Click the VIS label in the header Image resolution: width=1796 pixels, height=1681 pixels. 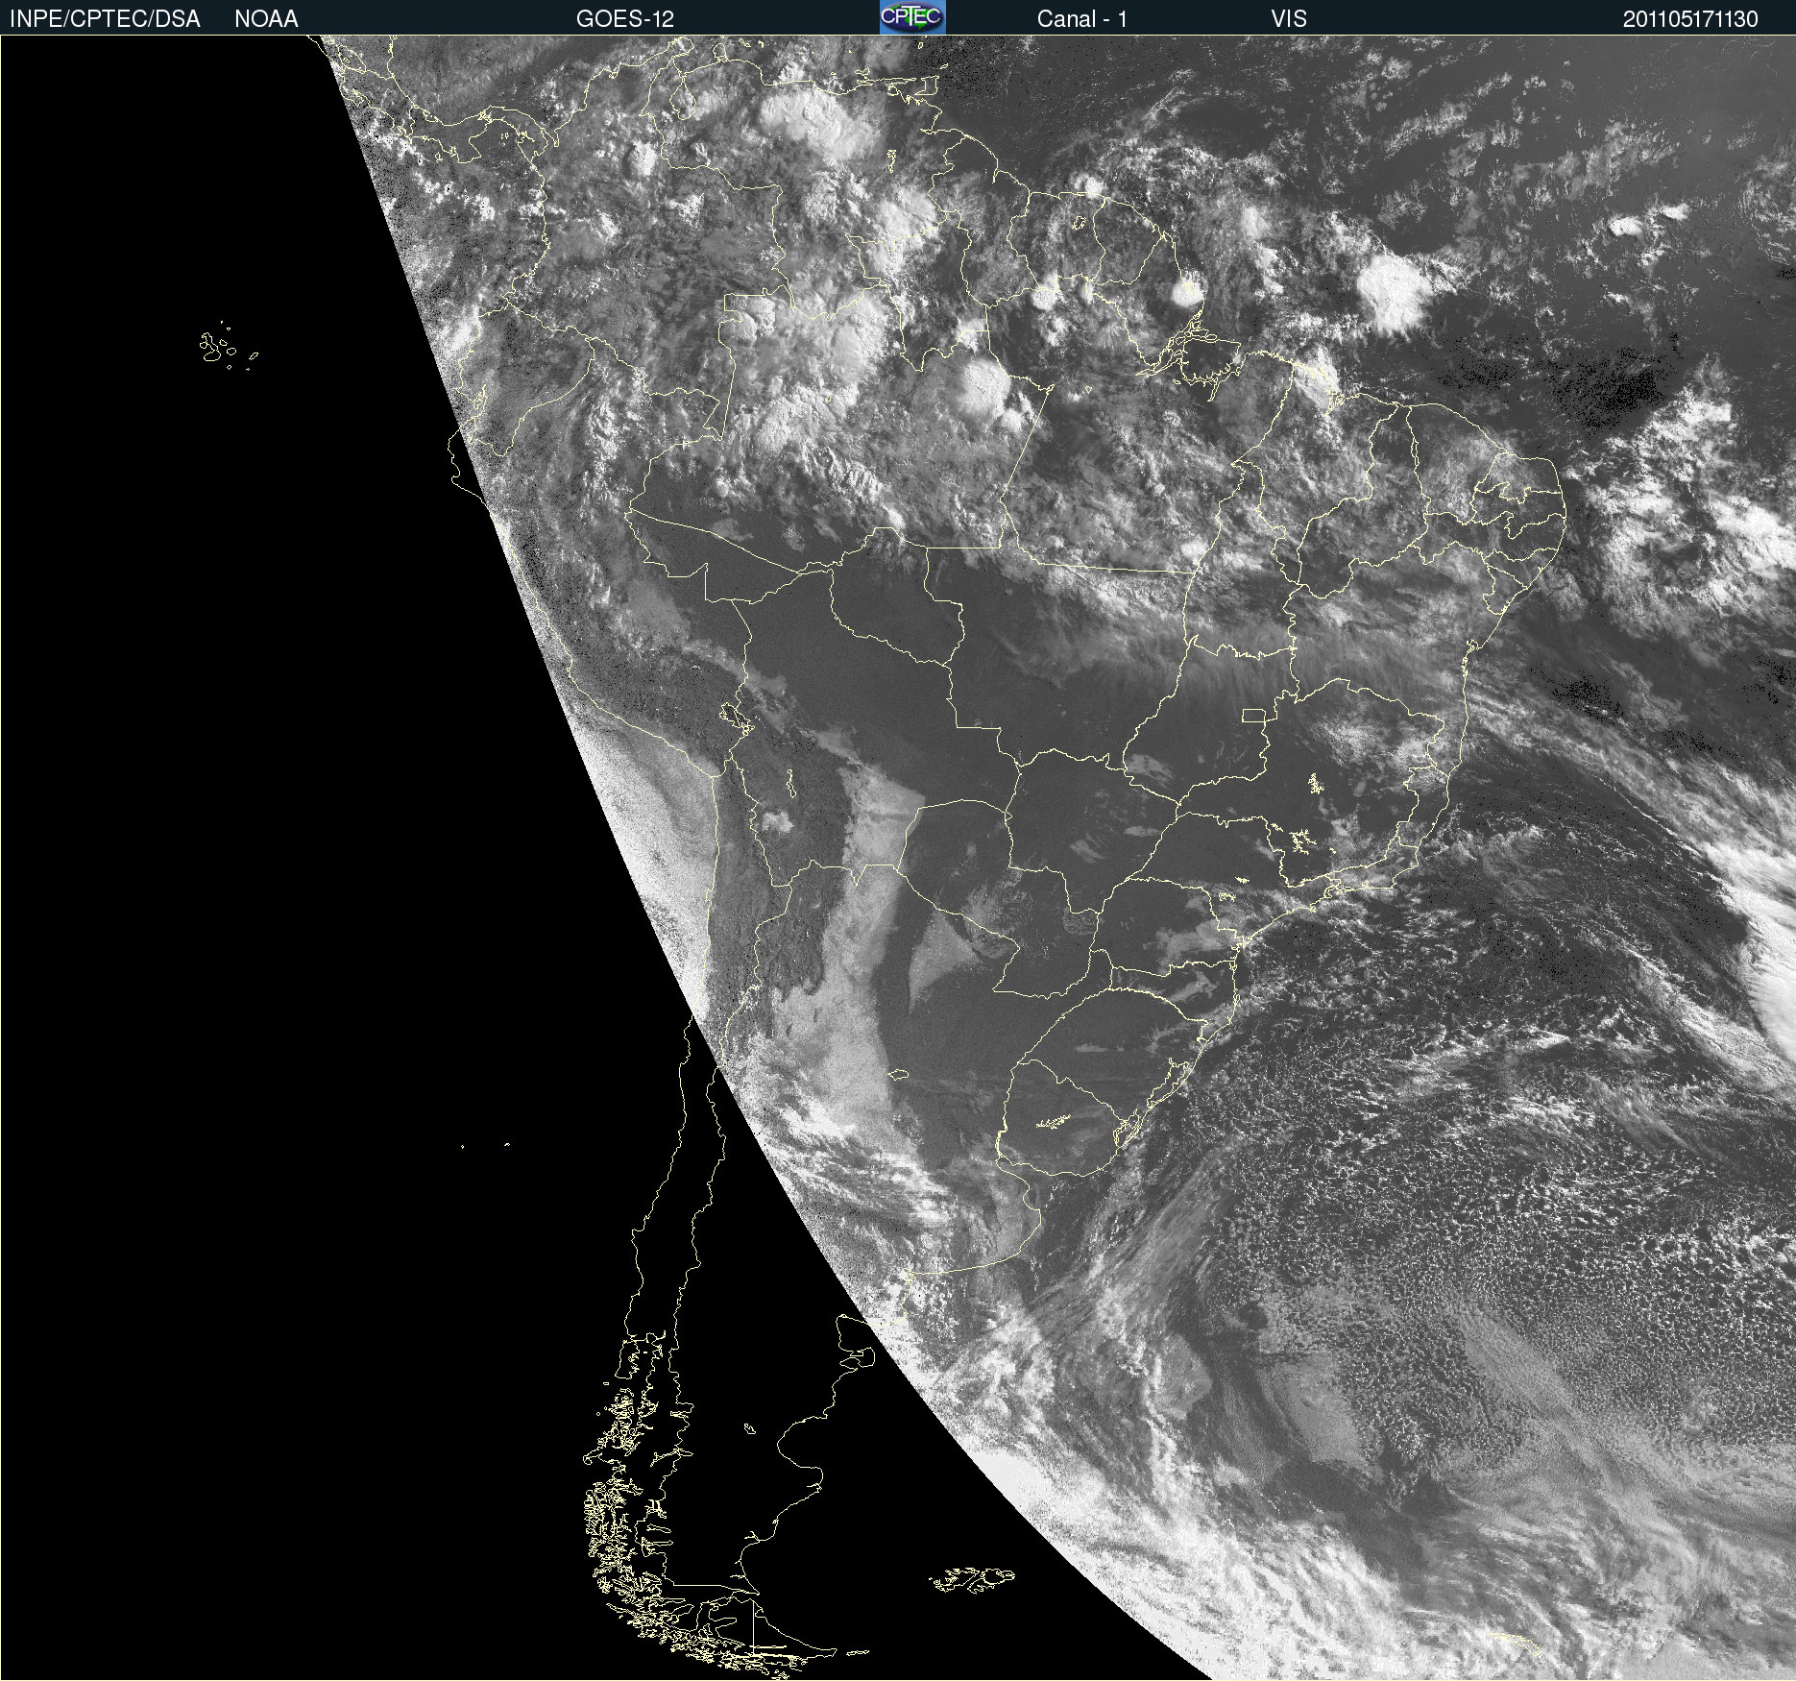(x=1289, y=19)
